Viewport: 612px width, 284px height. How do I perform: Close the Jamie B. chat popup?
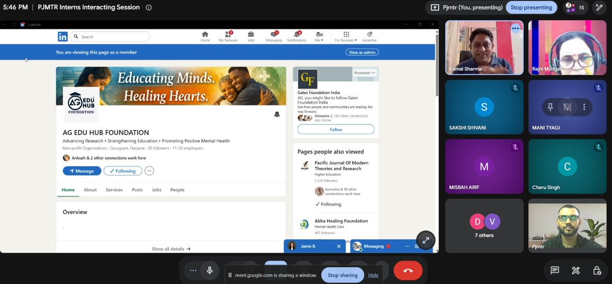pos(339,246)
